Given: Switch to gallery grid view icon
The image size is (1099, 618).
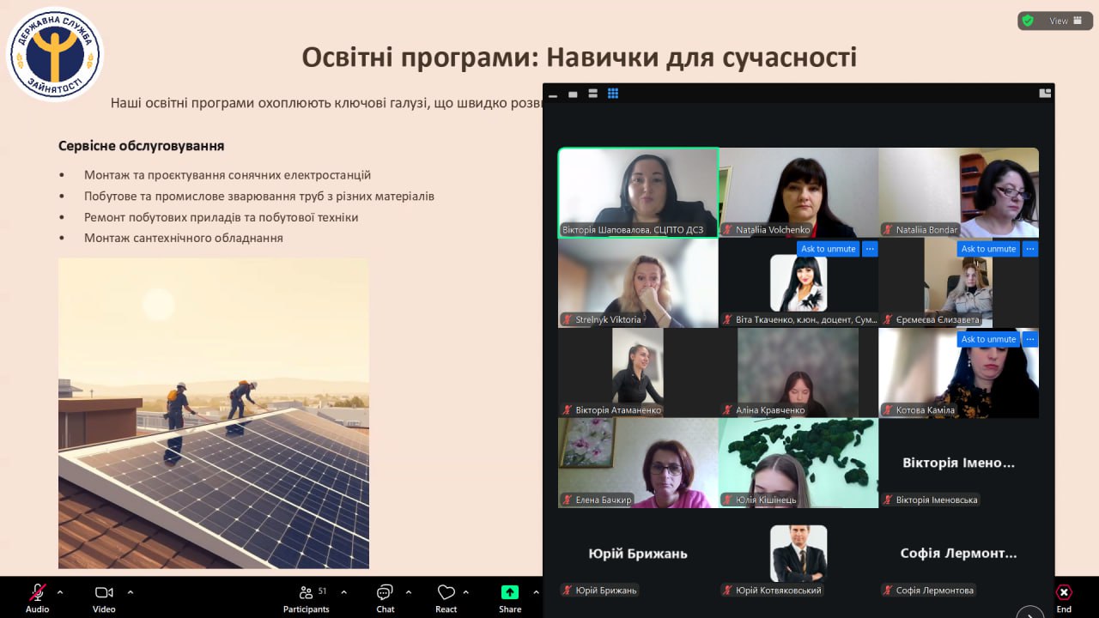Looking at the screenshot, I should tap(613, 94).
